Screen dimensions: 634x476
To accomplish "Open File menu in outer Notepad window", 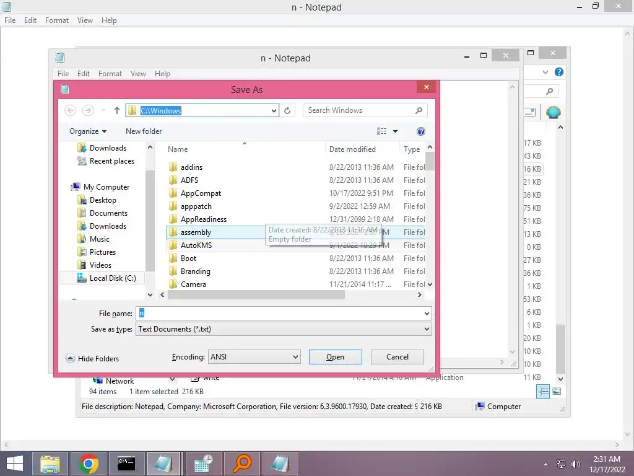I will [10, 20].
